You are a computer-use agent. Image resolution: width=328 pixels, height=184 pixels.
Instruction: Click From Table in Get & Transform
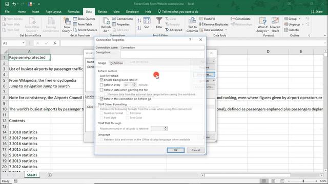click(83, 25)
